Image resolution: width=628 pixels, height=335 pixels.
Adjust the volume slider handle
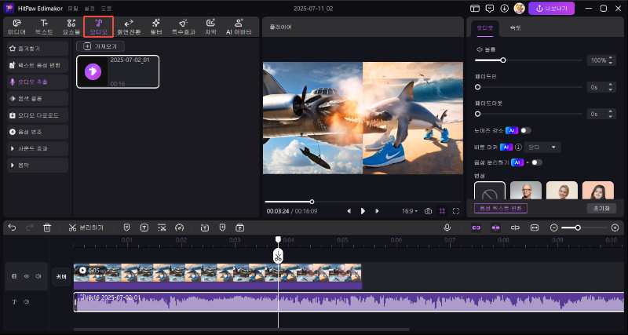click(x=503, y=60)
